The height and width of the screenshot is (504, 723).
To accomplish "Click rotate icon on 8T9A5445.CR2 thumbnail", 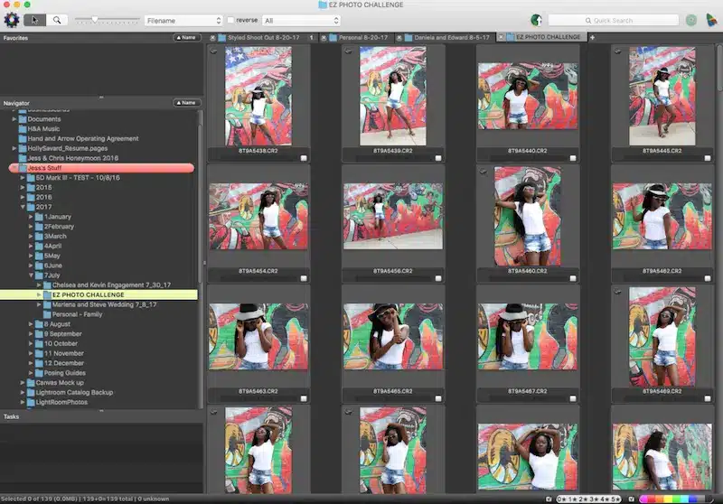I will pyautogui.click(x=617, y=51).
